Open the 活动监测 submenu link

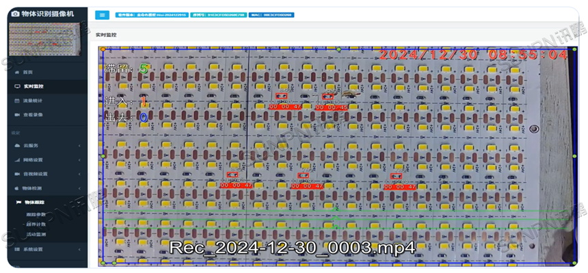36,234
